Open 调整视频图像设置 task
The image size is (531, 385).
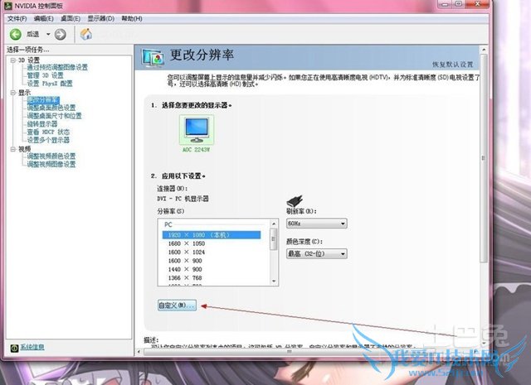[51, 164]
